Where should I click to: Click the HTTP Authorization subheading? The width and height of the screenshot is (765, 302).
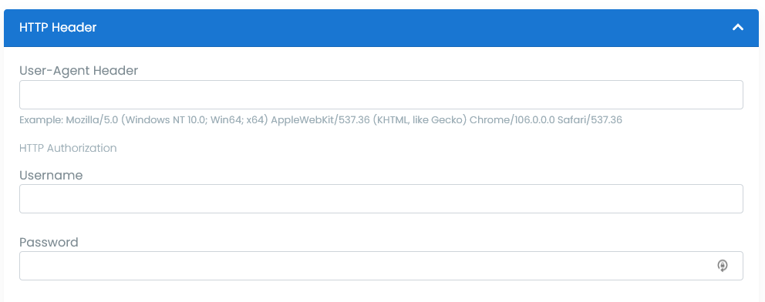pos(68,148)
